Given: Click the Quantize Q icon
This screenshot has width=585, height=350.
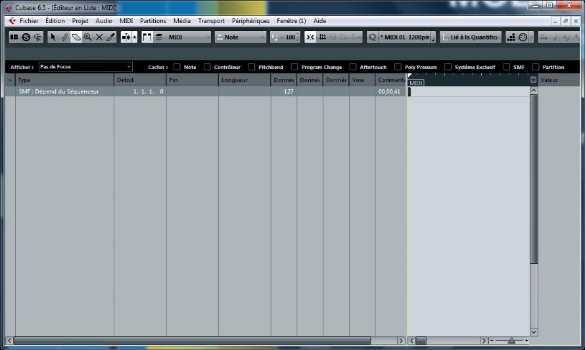Looking at the screenshot, I should coord(372,37).
